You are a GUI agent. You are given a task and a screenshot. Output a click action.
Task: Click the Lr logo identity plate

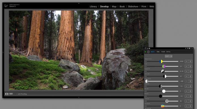pos(6,6)
